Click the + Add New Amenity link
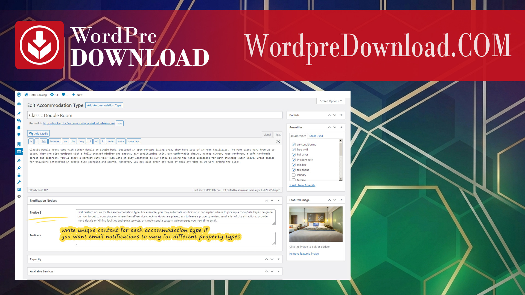 pyautogui.click(x=302, y=185)
